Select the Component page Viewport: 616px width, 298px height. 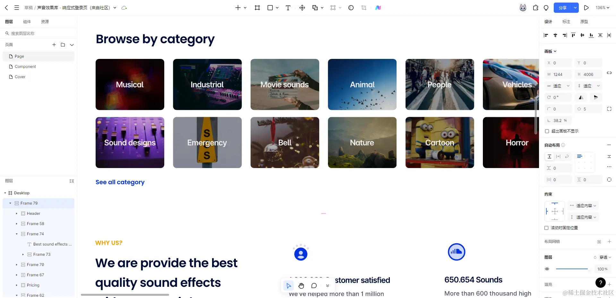point(38,67)
